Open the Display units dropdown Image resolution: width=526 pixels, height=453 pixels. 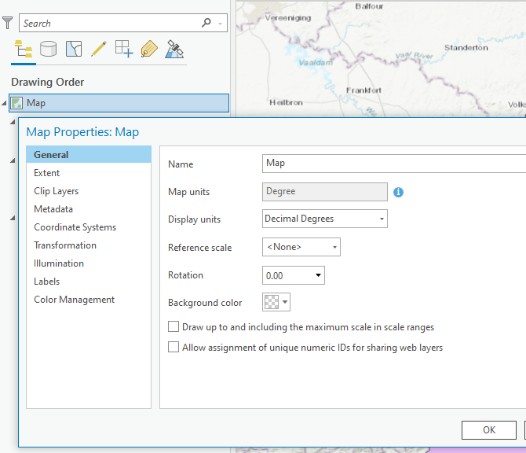pos(325,219)
